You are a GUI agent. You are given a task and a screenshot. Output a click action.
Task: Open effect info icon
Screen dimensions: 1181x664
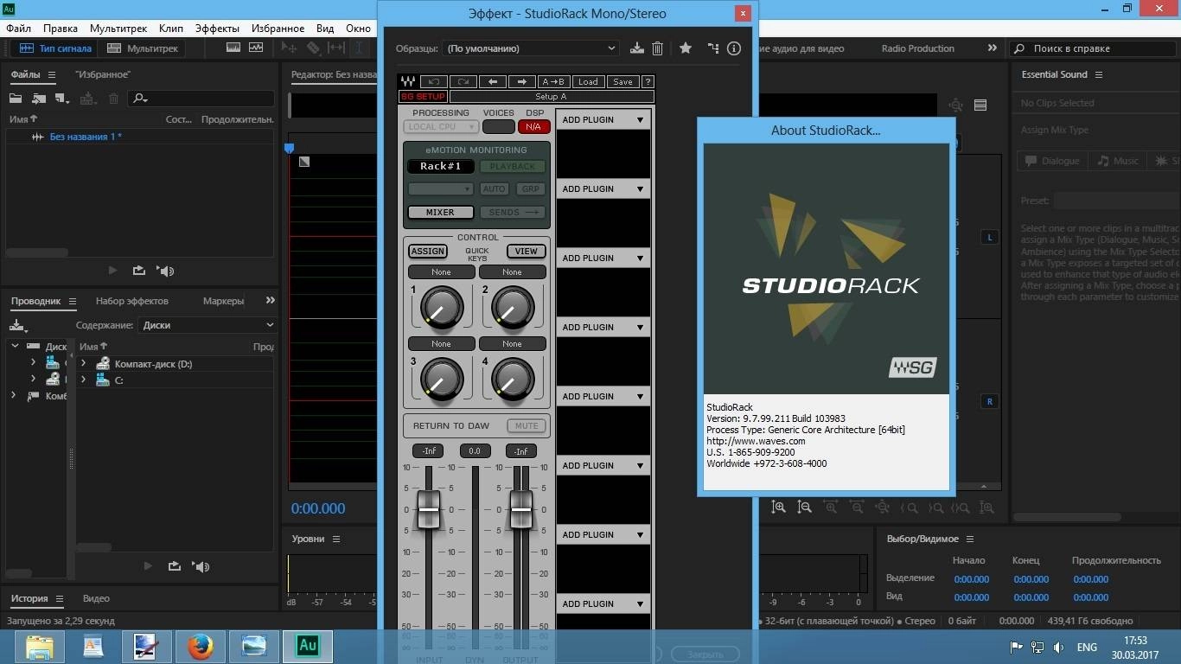pyautogui.click(x=734, y=48)
